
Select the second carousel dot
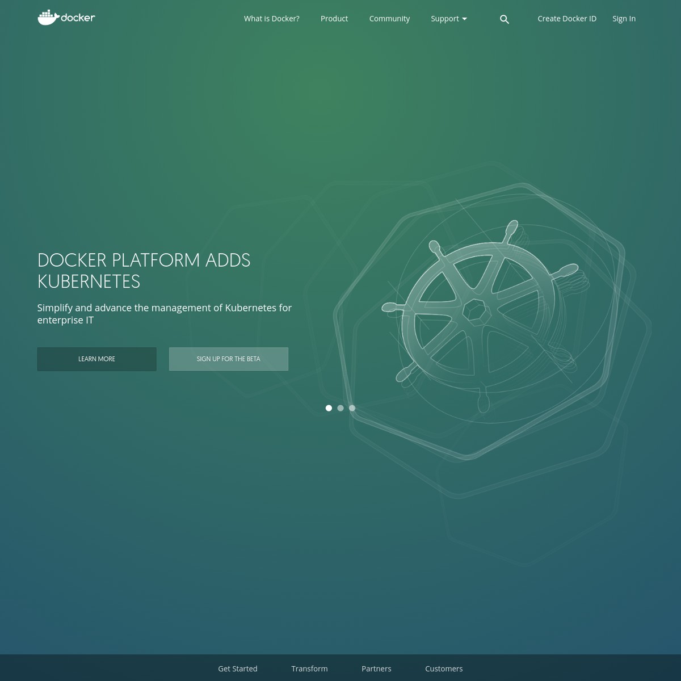(x=340, y=408)
